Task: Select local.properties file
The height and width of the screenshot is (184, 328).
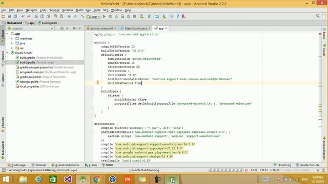Action: point(37,86)
